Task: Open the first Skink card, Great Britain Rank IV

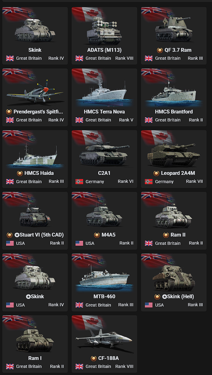Action: (x=35, y=36)
